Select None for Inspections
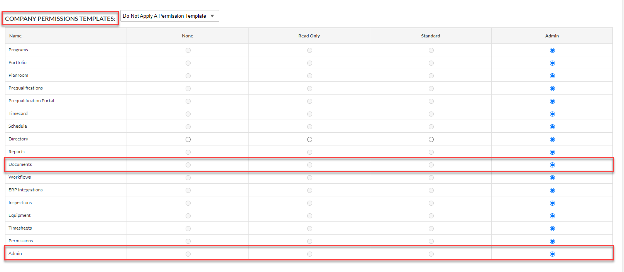 (188, 203)
